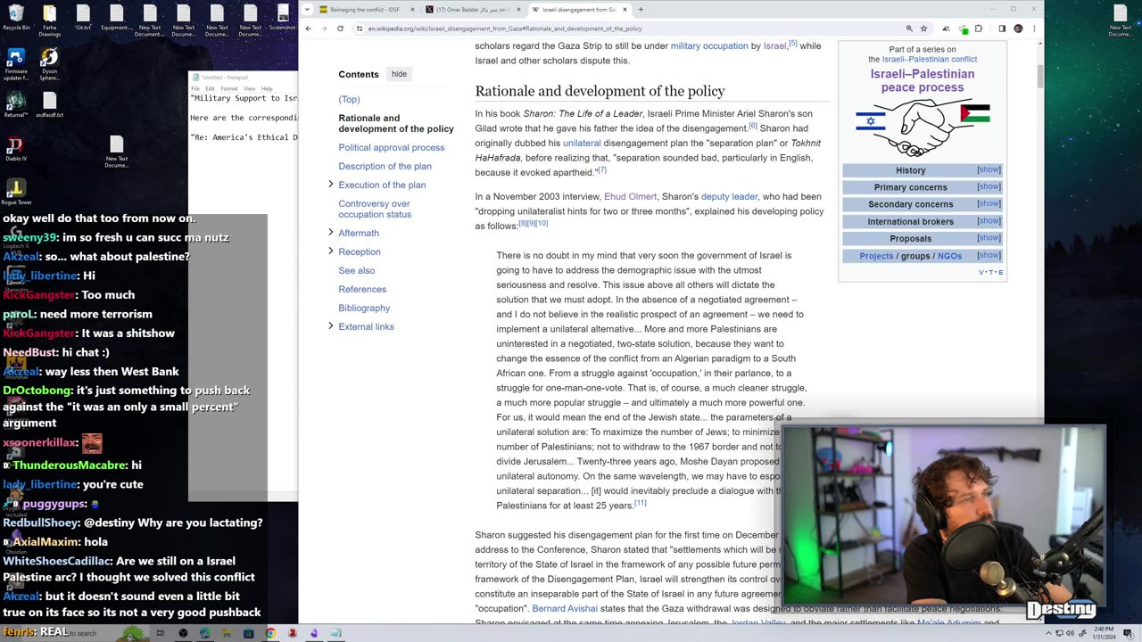Image resolution: width=1142 pixels, height=642 pixels.
Task: Open the Chrome profile avatar
Action: tap(1018, 29)
